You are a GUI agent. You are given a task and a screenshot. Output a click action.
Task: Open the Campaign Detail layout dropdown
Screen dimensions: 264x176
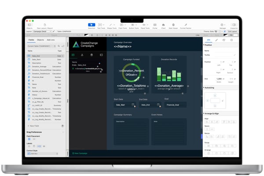coord(42,31)
